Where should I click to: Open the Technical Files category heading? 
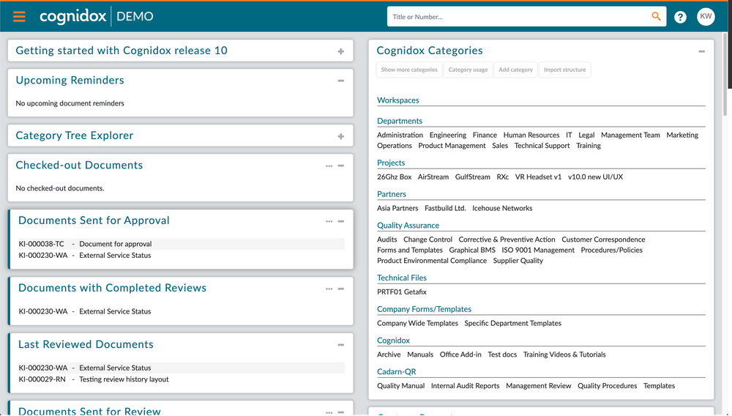tap(402, 278)
